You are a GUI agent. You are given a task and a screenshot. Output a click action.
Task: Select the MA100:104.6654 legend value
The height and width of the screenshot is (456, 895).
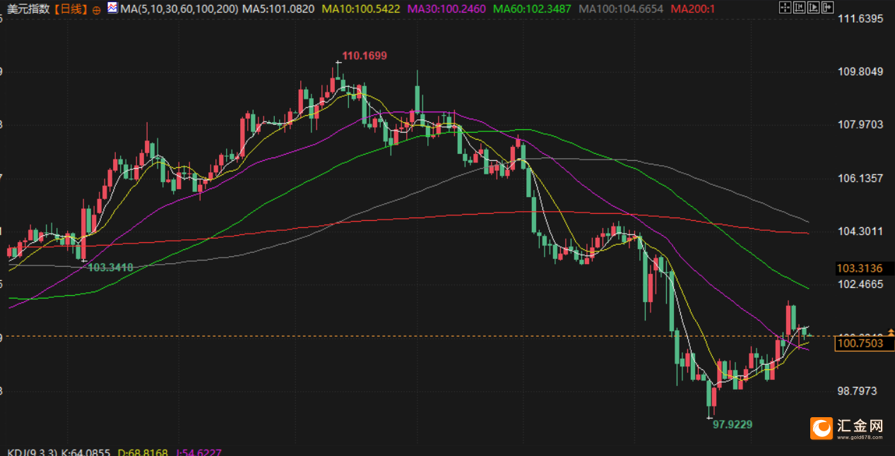pyautogui.click(x=622, y=9)
